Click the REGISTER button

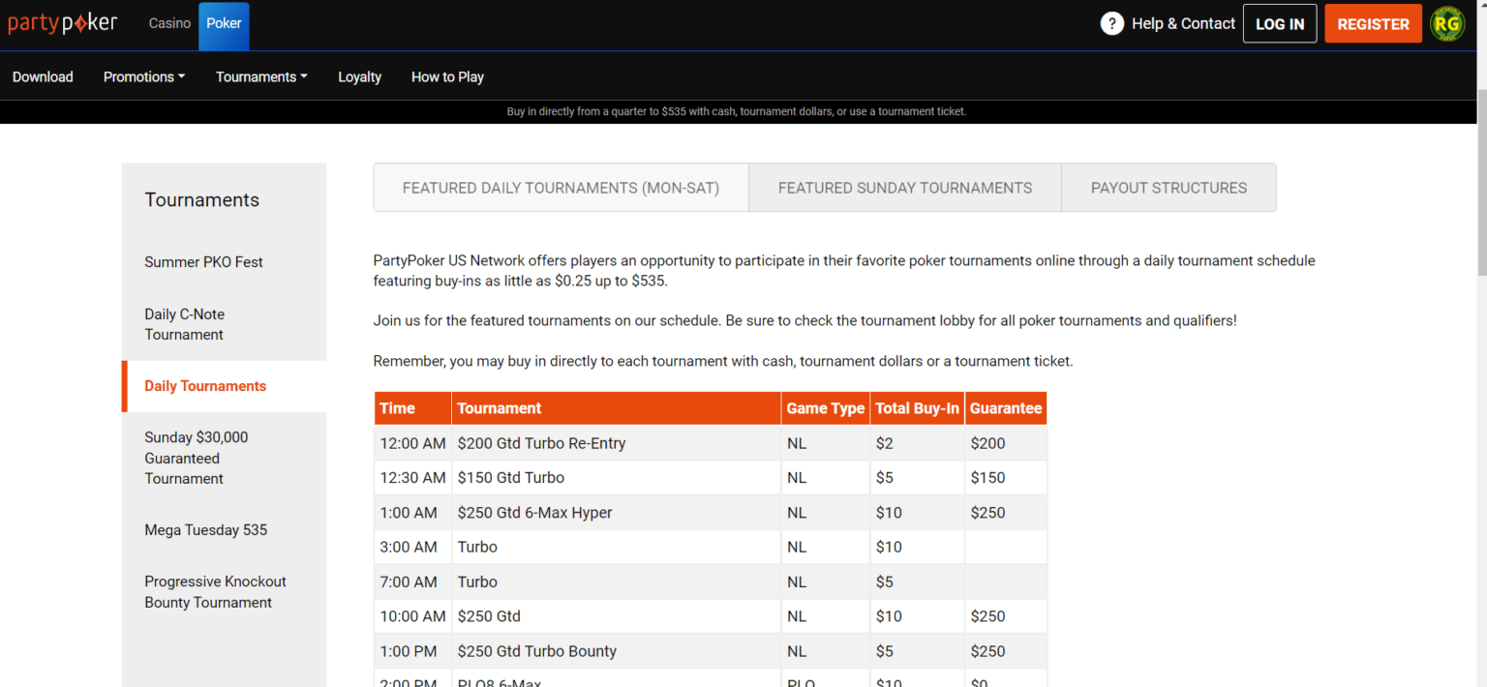coord(1373,24)
